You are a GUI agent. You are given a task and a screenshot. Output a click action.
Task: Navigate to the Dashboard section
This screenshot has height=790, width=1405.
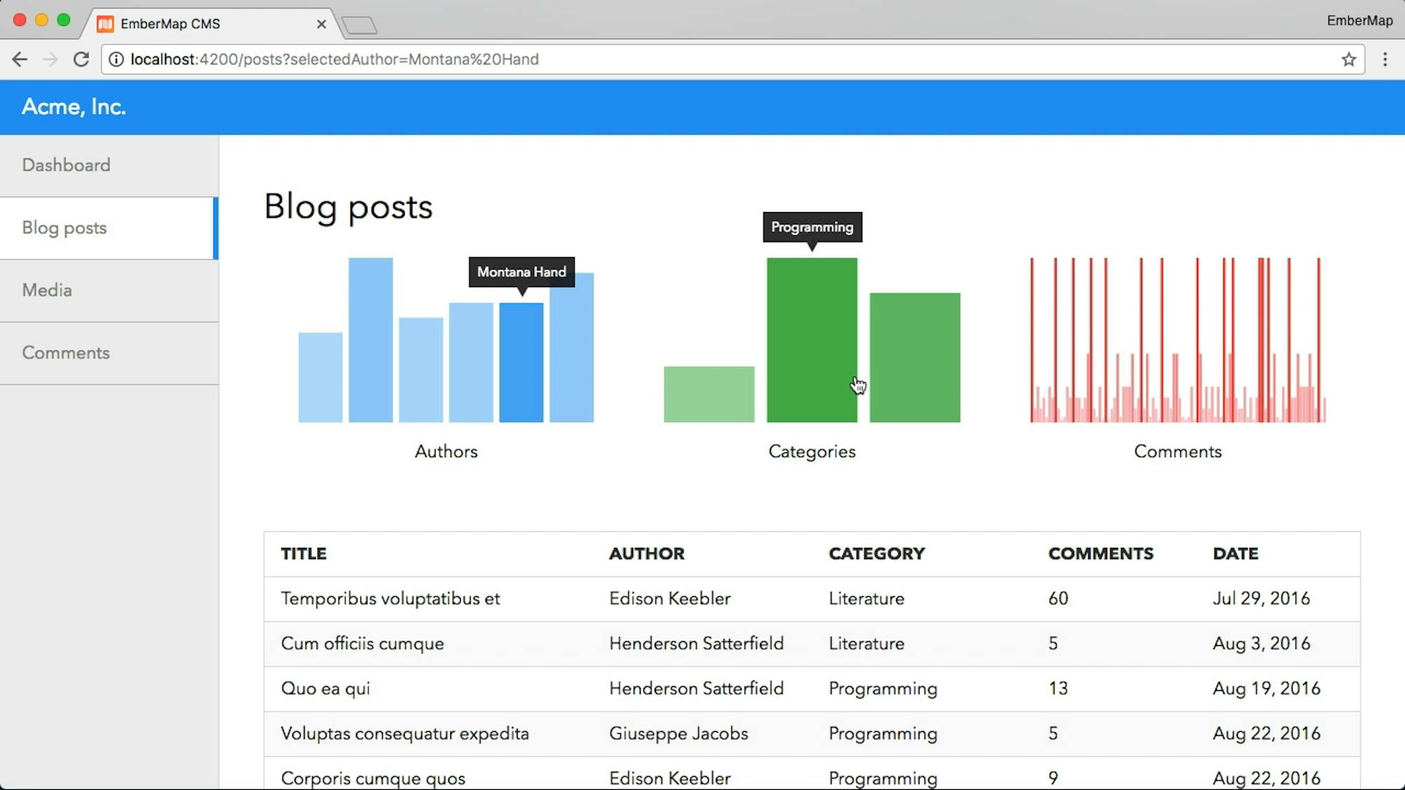click(x=66, y=165)
